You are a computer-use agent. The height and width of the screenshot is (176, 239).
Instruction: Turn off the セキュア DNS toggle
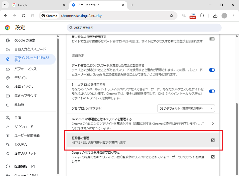coord(212,91)
